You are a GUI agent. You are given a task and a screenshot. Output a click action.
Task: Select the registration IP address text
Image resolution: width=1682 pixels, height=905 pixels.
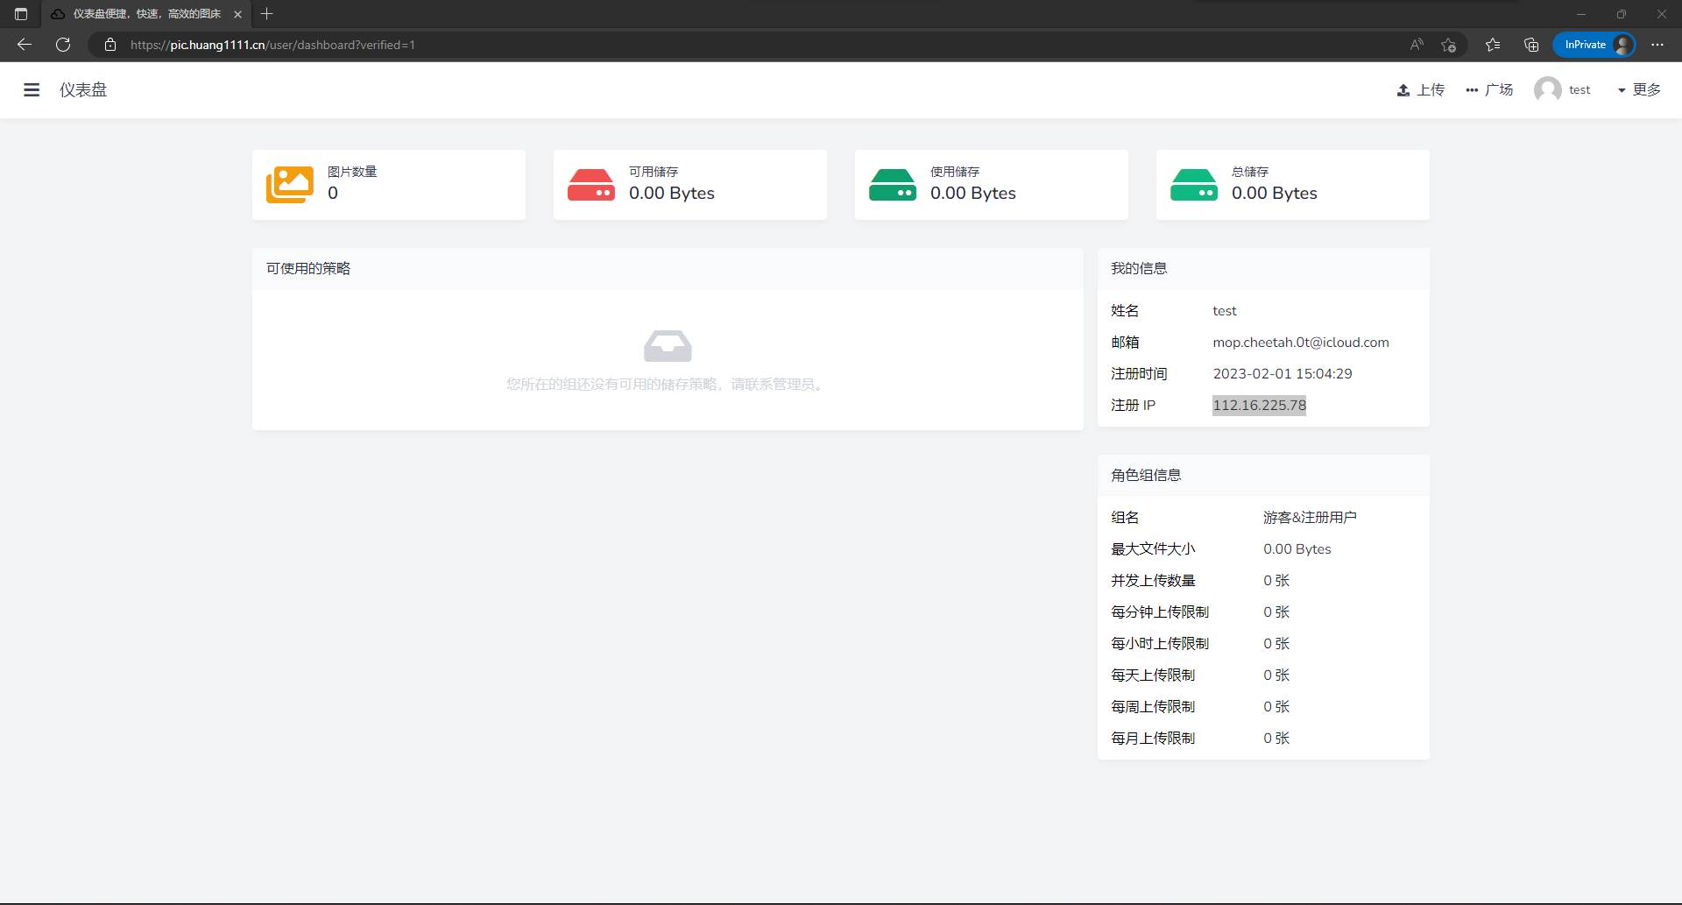tap(1259, 405)
